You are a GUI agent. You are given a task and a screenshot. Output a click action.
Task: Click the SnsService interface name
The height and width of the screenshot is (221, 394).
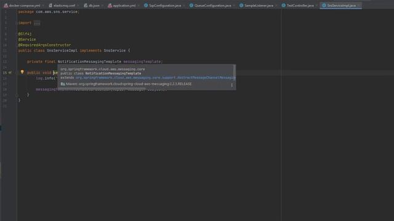click(x=115, y=50)
